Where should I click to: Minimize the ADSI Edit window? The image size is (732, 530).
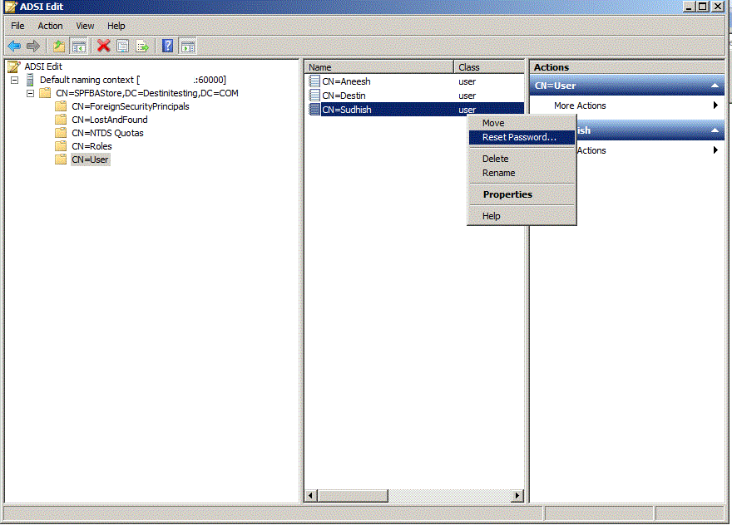(x=689, y=7)
